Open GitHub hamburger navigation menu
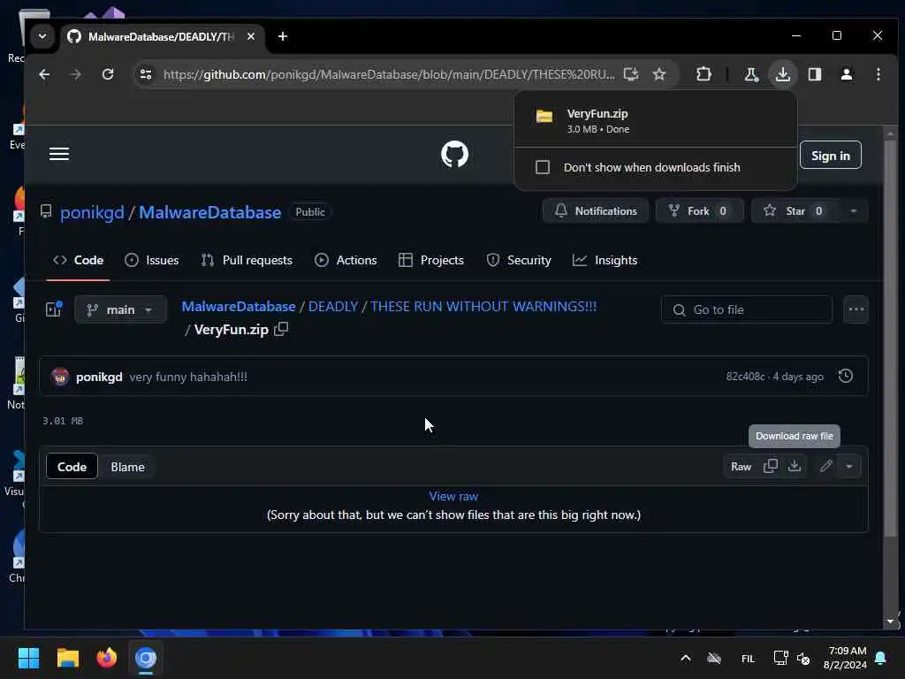The width and height of the screenshot is (905, 679). [59, 154]
